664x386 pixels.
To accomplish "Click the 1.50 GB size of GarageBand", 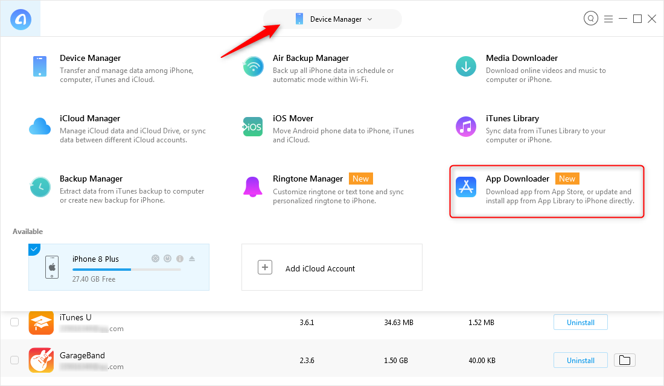I will 396,361.
